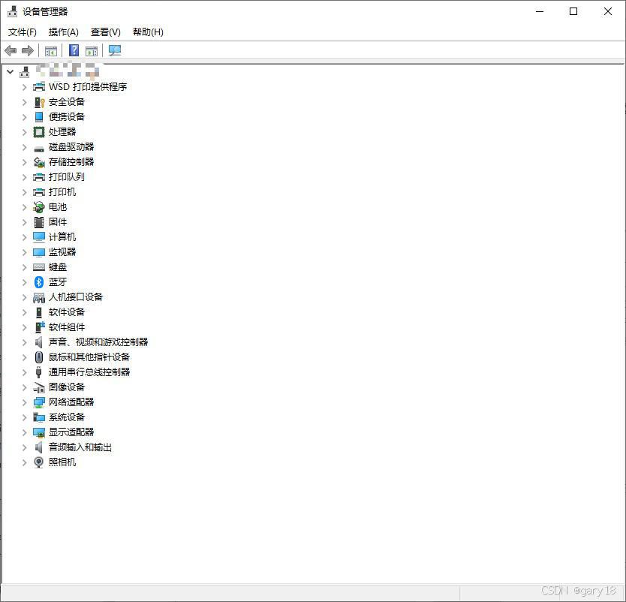Click the 软件设备 label

coord(67,312)
